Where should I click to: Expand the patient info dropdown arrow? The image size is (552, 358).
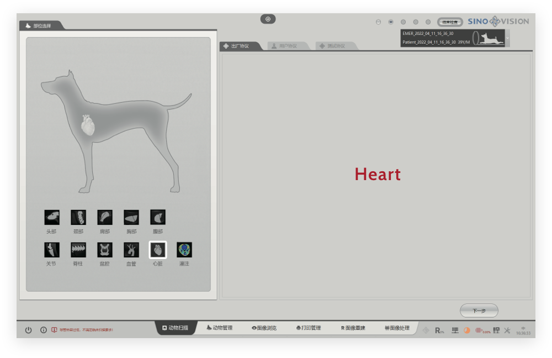coord(508,38)
